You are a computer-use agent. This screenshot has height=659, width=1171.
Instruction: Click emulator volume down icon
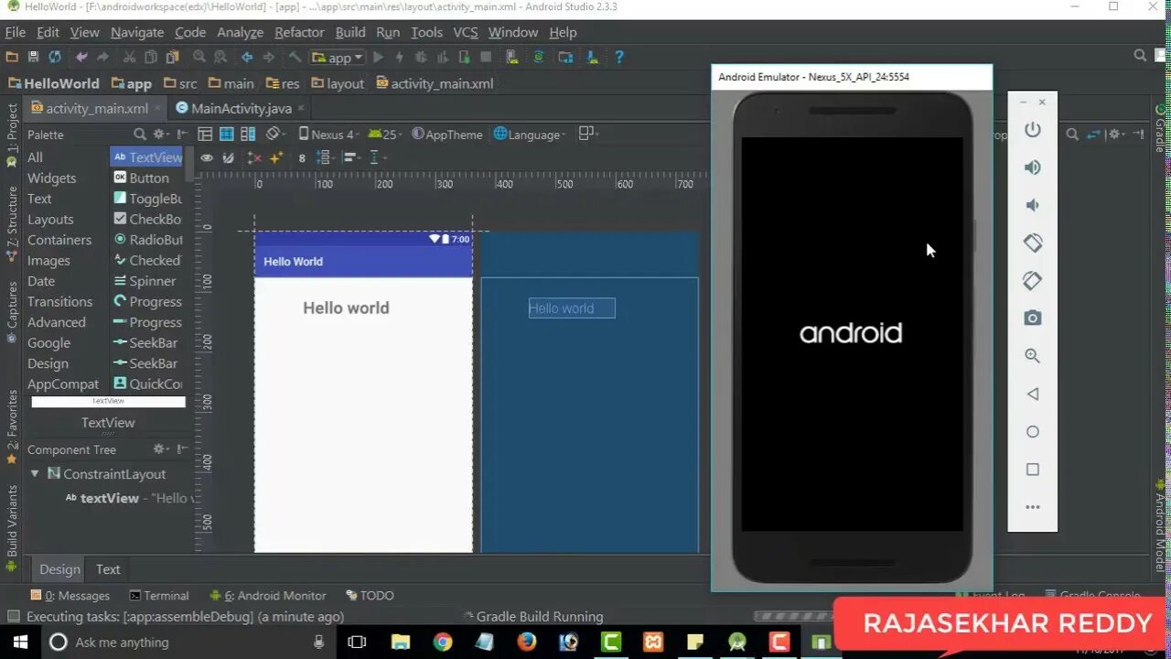point(1031,205)
